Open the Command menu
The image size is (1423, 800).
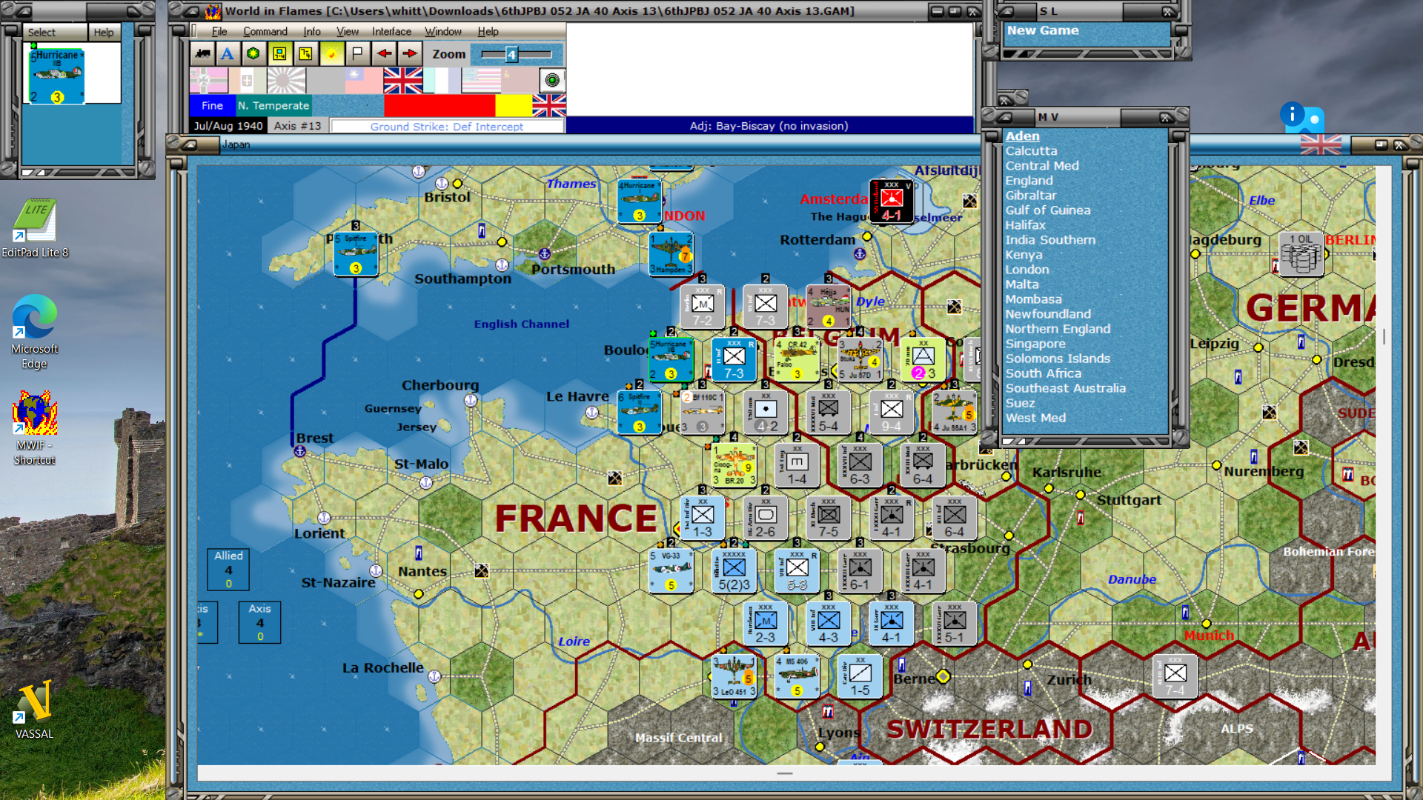(265, 31)
